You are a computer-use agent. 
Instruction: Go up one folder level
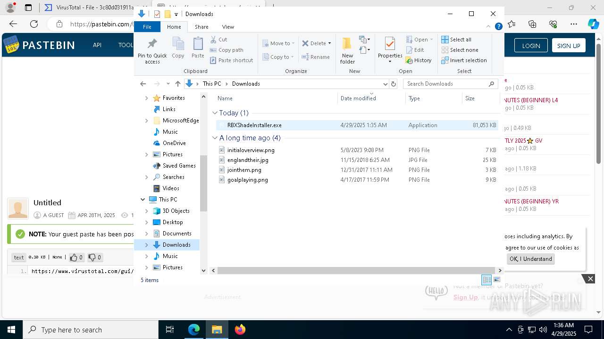(177, 84)
